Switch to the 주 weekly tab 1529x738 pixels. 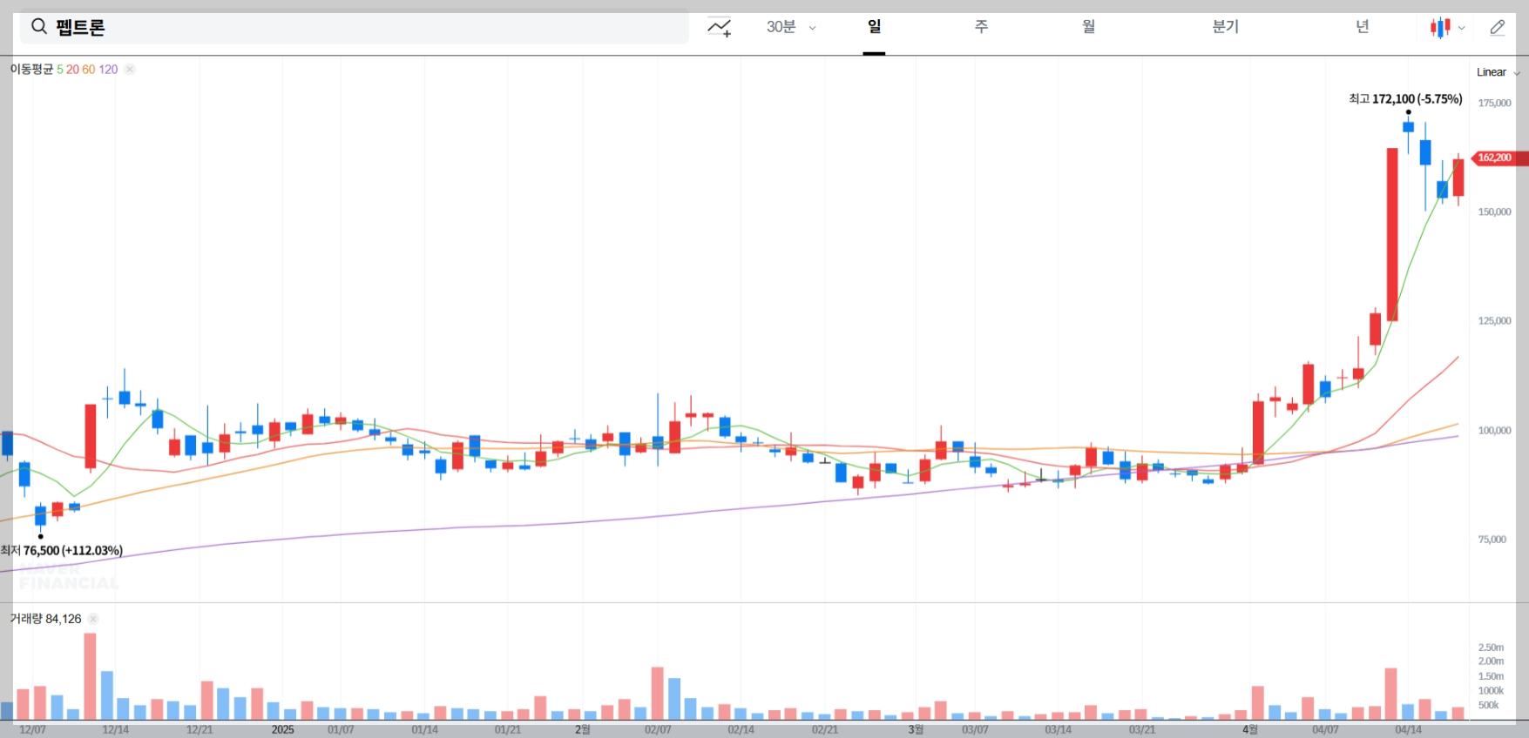click(981, 27)
